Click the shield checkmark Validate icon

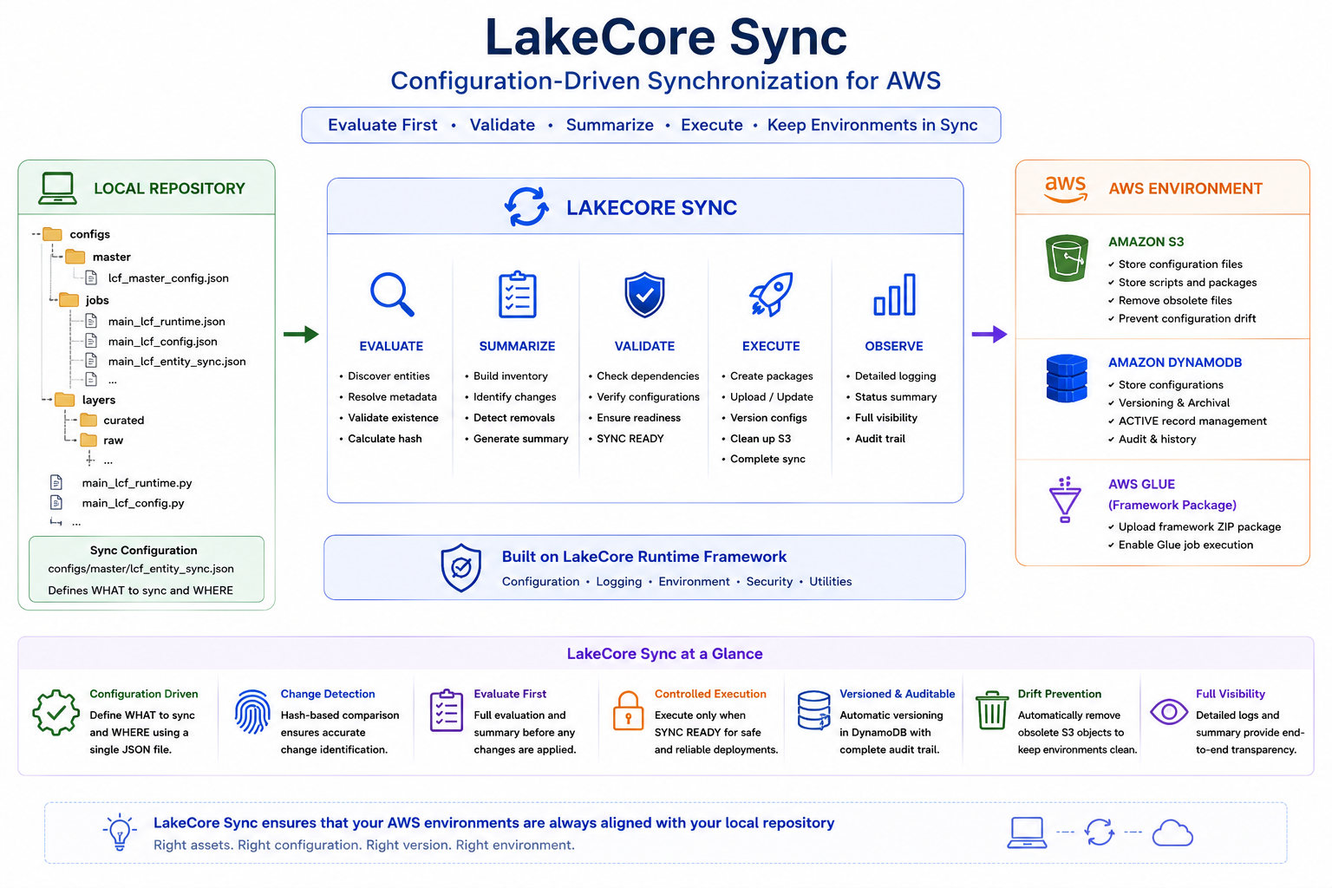coord(645,294)
